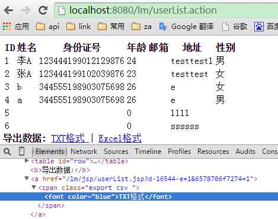Click the 地址 column header

pyautogui.click(x=192, y=47)
